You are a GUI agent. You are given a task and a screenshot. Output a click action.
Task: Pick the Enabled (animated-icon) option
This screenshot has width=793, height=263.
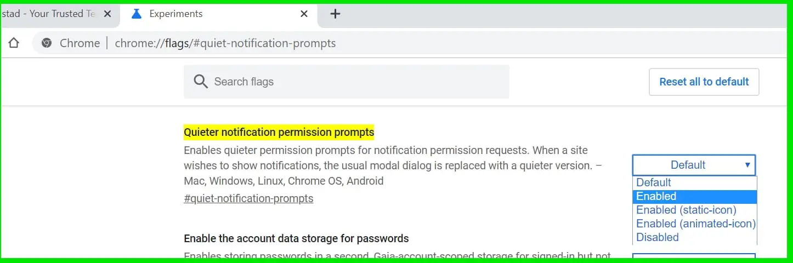click(695, 224)
